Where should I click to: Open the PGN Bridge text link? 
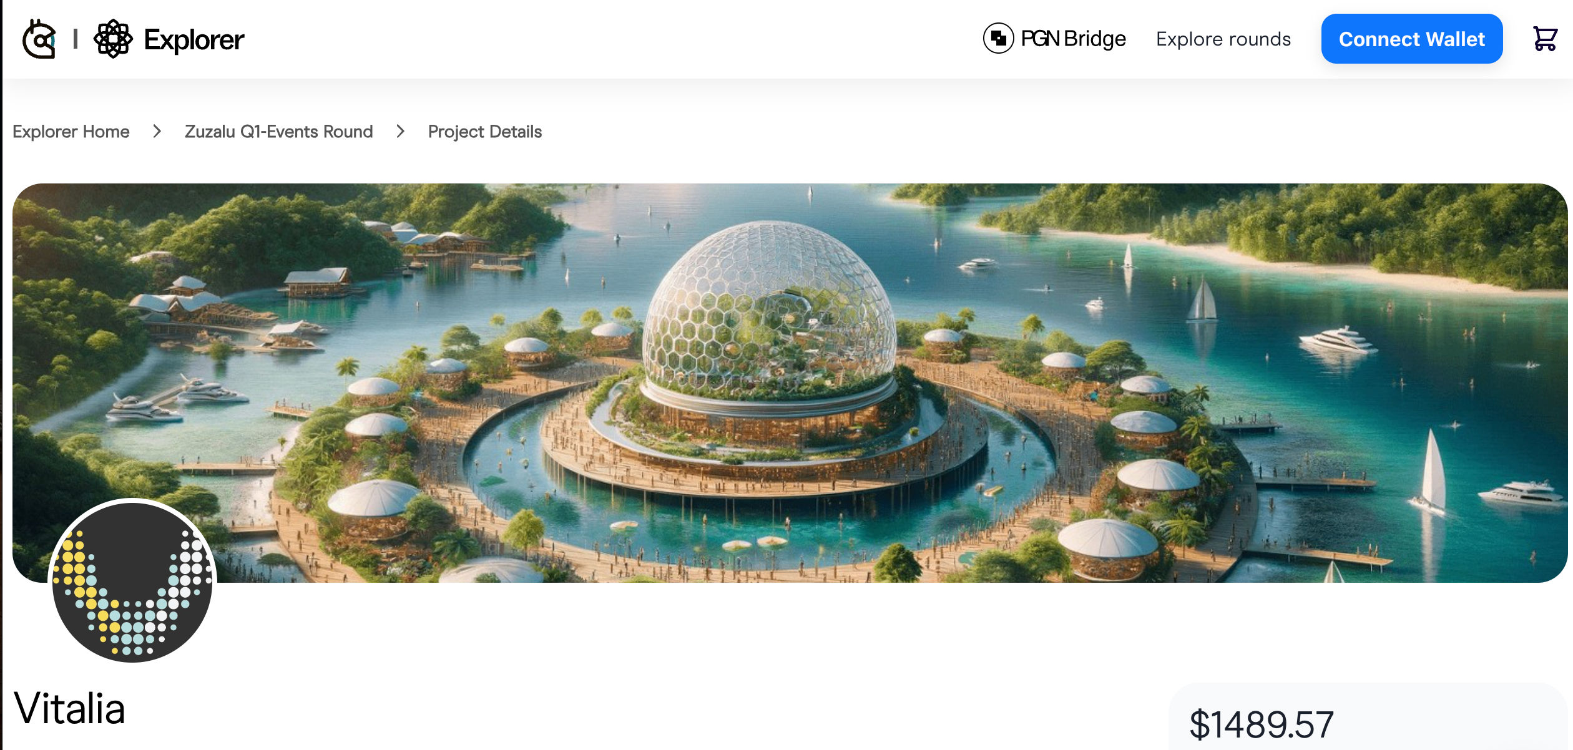click(1073, 39)
